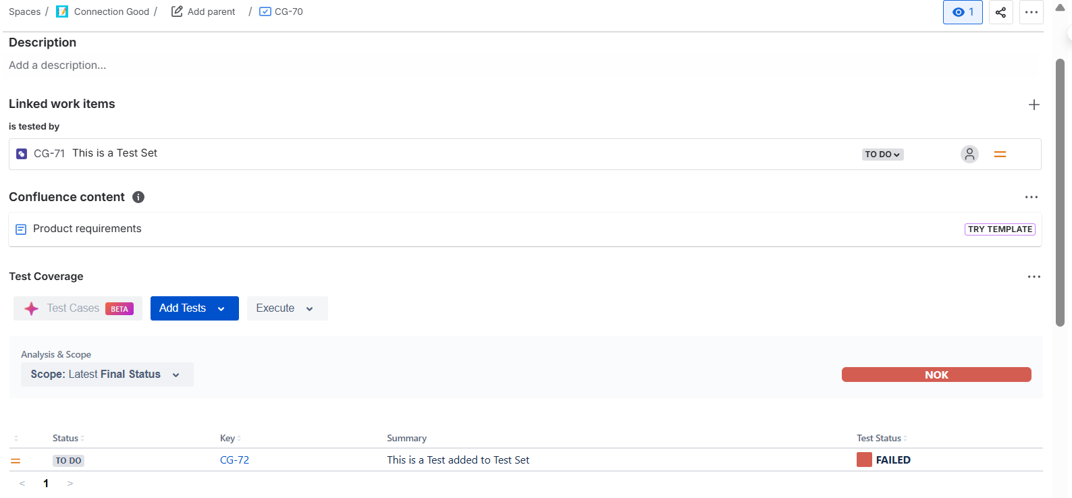Click the red NOK coverage bar
The height and width of the screenshot is (498, 1072).
pos(936,375)
